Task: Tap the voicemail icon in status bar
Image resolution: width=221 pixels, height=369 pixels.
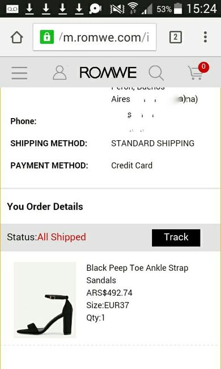Action: click(12, 9)
